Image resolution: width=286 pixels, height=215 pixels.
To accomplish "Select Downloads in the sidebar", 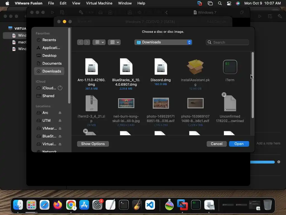I will pyautogui.click(x=49, y=71).
